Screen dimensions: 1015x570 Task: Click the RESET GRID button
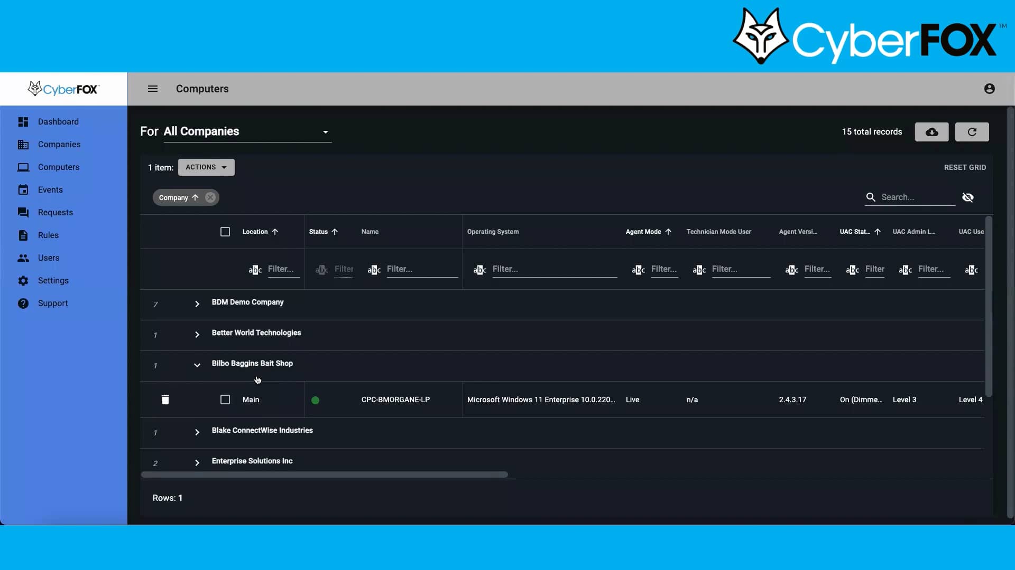coord(964,167)
